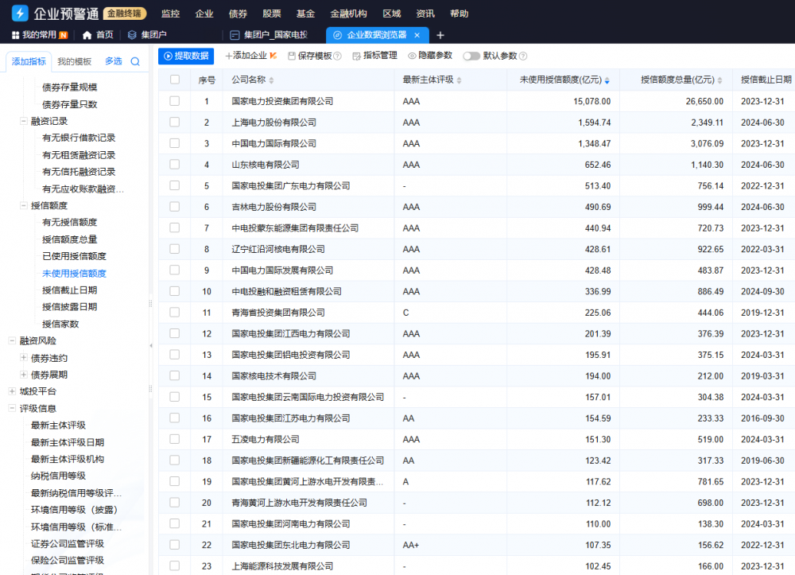Click the N badge beside 我的常用
The image size is (795, 575).
pos(64,35)
